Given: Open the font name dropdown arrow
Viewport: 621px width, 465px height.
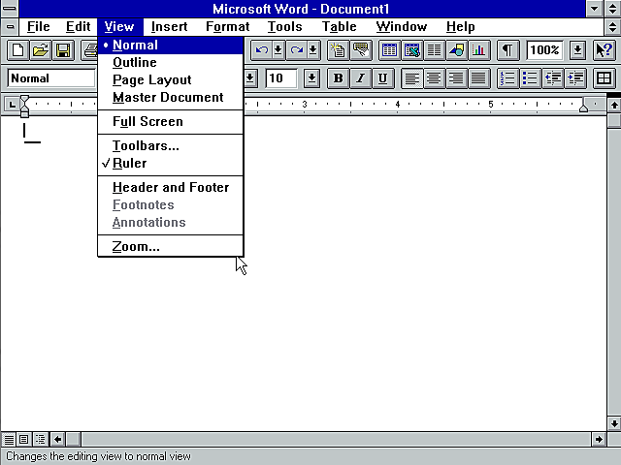Looking at the screenshot, I should point(250,78).
